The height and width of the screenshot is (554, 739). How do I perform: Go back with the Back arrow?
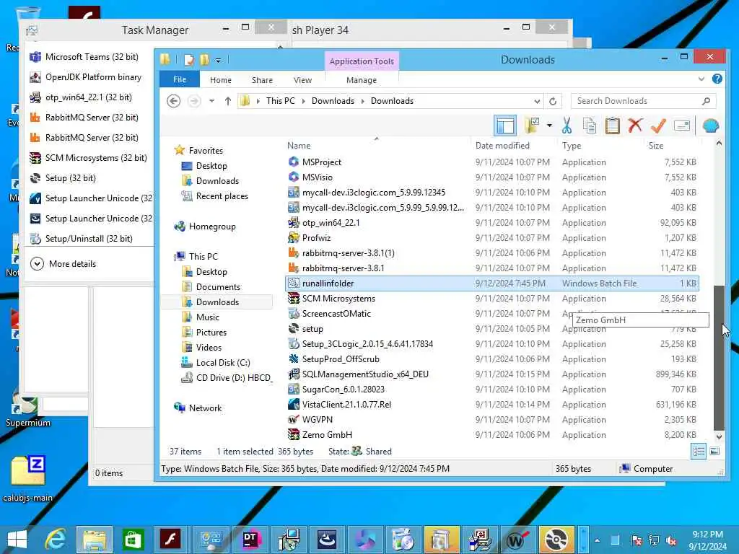(x=173, y=101)
